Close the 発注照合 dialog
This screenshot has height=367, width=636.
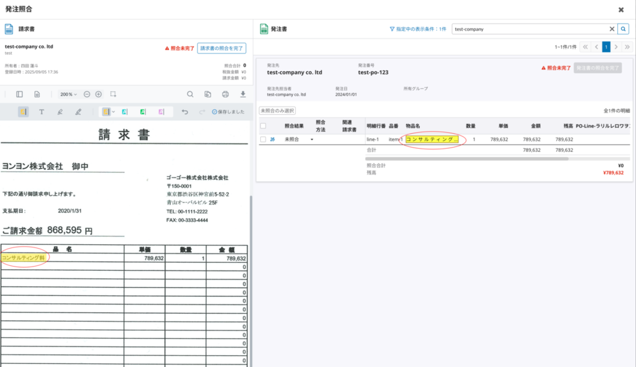coord(621,10)
